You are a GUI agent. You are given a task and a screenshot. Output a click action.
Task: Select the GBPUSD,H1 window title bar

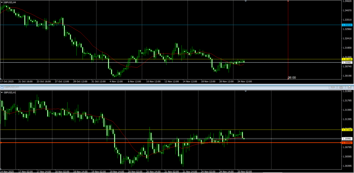pos(138,87)
